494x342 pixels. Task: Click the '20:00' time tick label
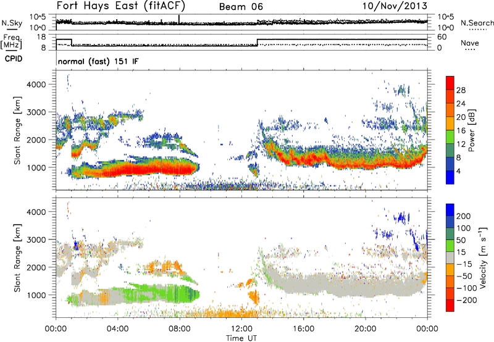tap(366, 329)
